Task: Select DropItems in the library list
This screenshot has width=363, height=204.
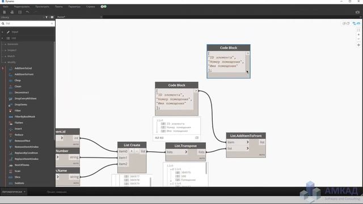Action: tap(21, 105)
